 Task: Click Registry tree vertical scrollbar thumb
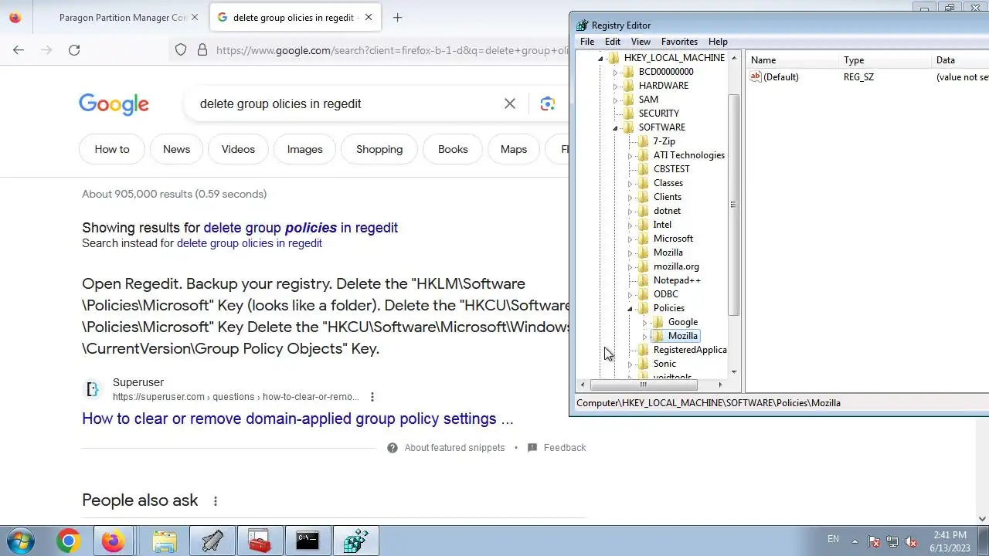(x=733, y=205)
